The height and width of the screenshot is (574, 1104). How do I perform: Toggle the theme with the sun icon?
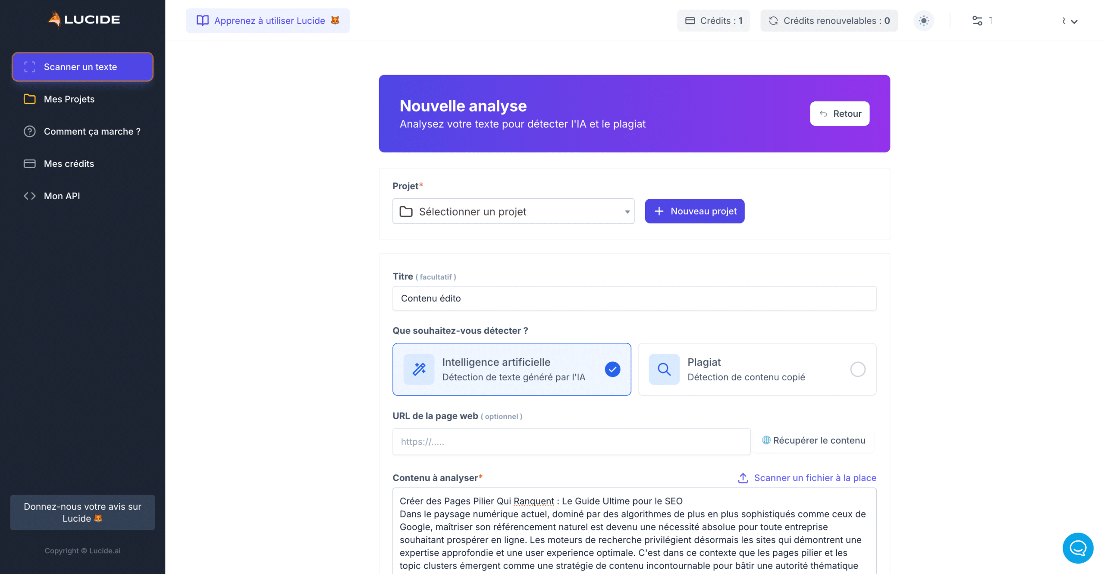tap(924, 20)
